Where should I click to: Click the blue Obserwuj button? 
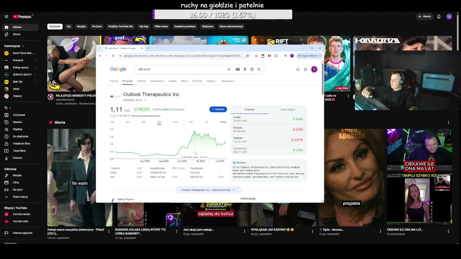click(x=218, y=109)
